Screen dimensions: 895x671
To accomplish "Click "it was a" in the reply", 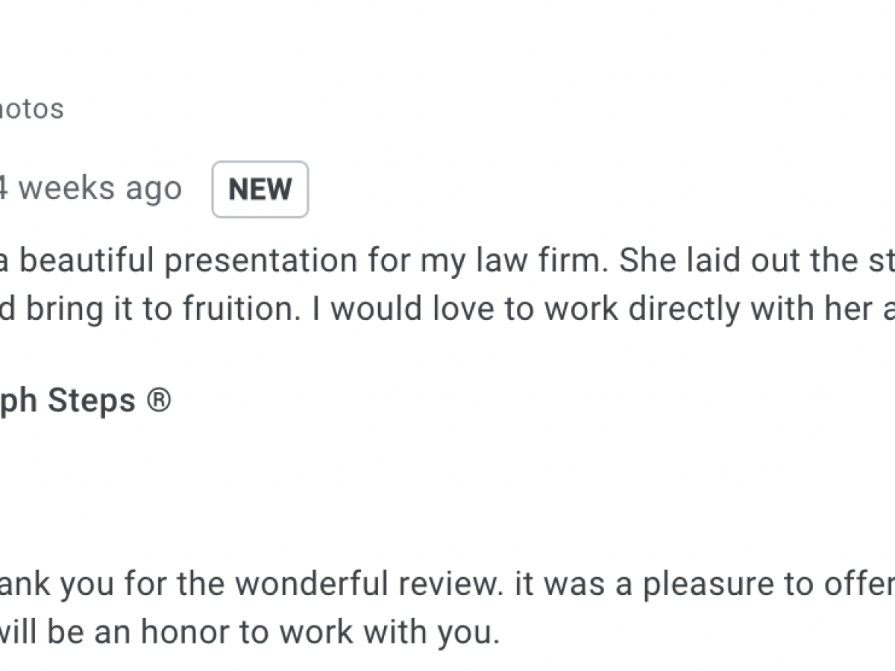I will (x=561, y=584).
